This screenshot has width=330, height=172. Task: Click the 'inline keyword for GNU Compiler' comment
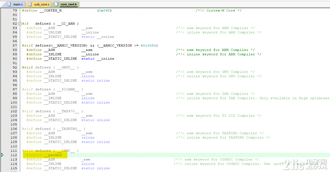[219, 76]
